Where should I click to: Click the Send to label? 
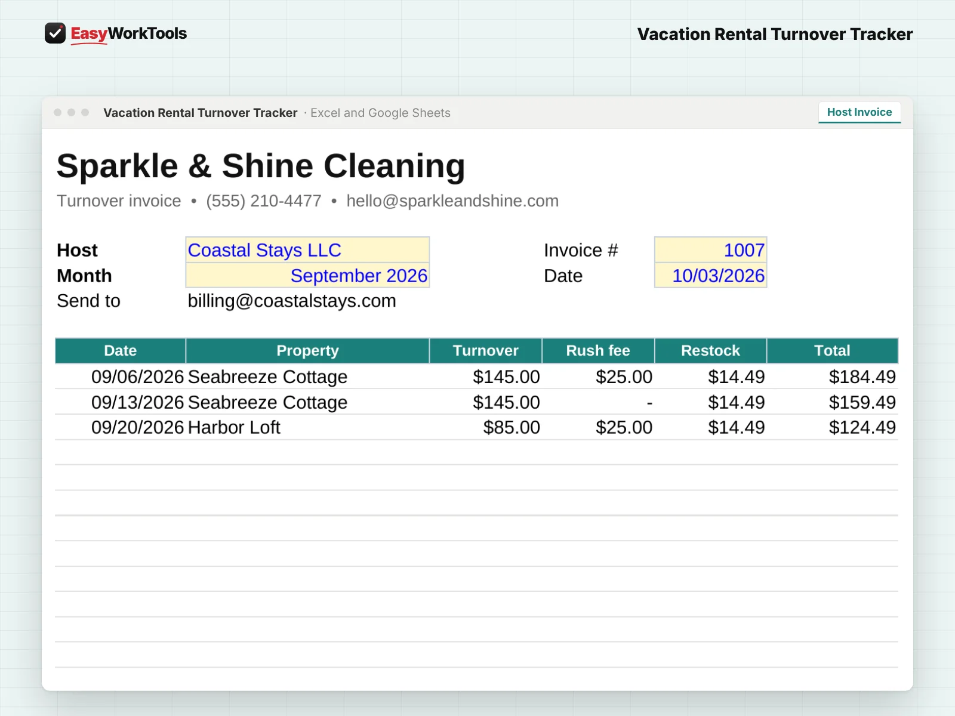click(88, 301)
